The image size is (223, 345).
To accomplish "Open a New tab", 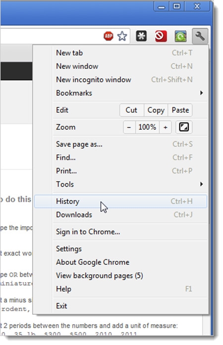I will 121,53.
